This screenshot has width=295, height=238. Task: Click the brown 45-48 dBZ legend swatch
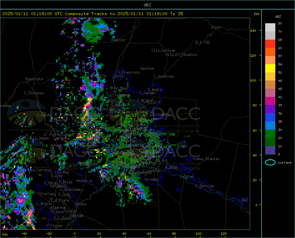pyautogui.click(x=270, y=85)
